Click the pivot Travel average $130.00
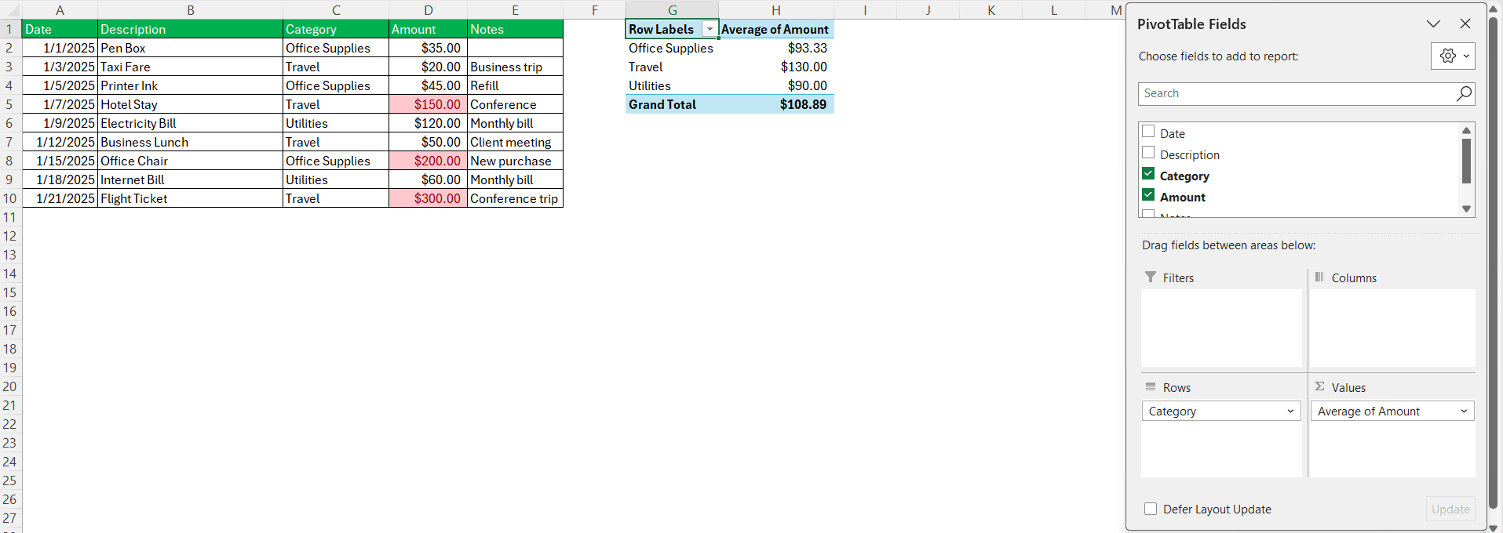 (775, 67)
